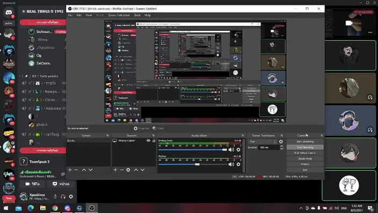Viewport: 378px width, 213px height.
Task: Adjust the Mic/Aux volume slider
Action: 193,164
